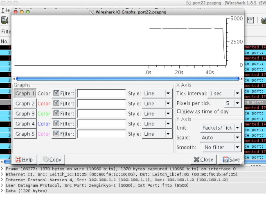Toggle the Graph 4 button

coord(25,123)
